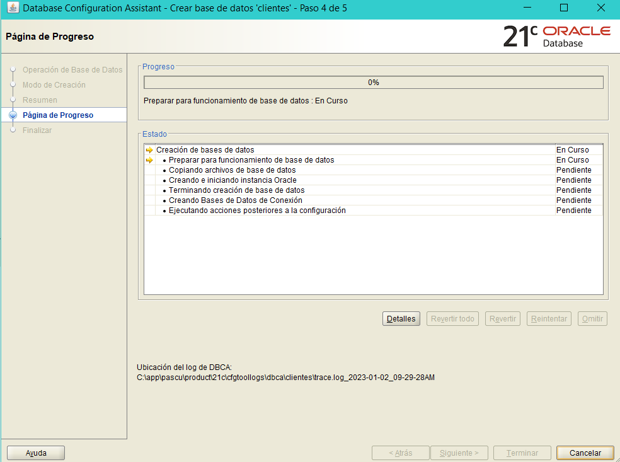Select row Creando e iniciando instancia Oracle
The image size is (620, 462).
click(373, 180)
